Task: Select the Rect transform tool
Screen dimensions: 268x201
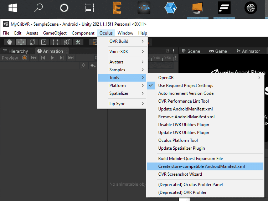Action: [55, 42]
